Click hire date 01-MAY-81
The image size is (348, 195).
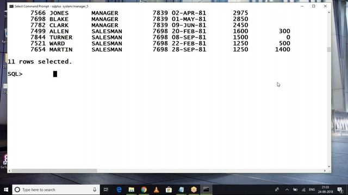point(189,19)
